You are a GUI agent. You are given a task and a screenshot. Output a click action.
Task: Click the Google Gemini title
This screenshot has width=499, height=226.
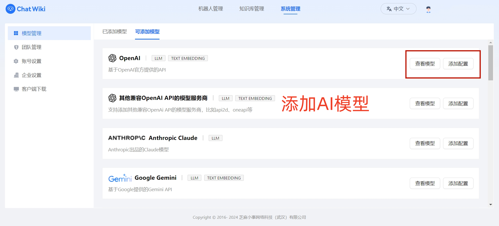click(x=156, y=178)
